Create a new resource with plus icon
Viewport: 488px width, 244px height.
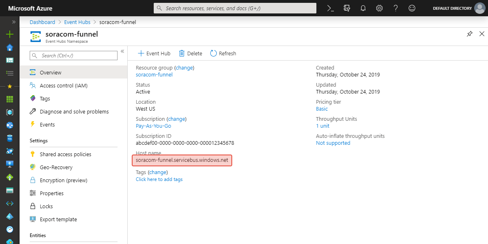[9, 34]
